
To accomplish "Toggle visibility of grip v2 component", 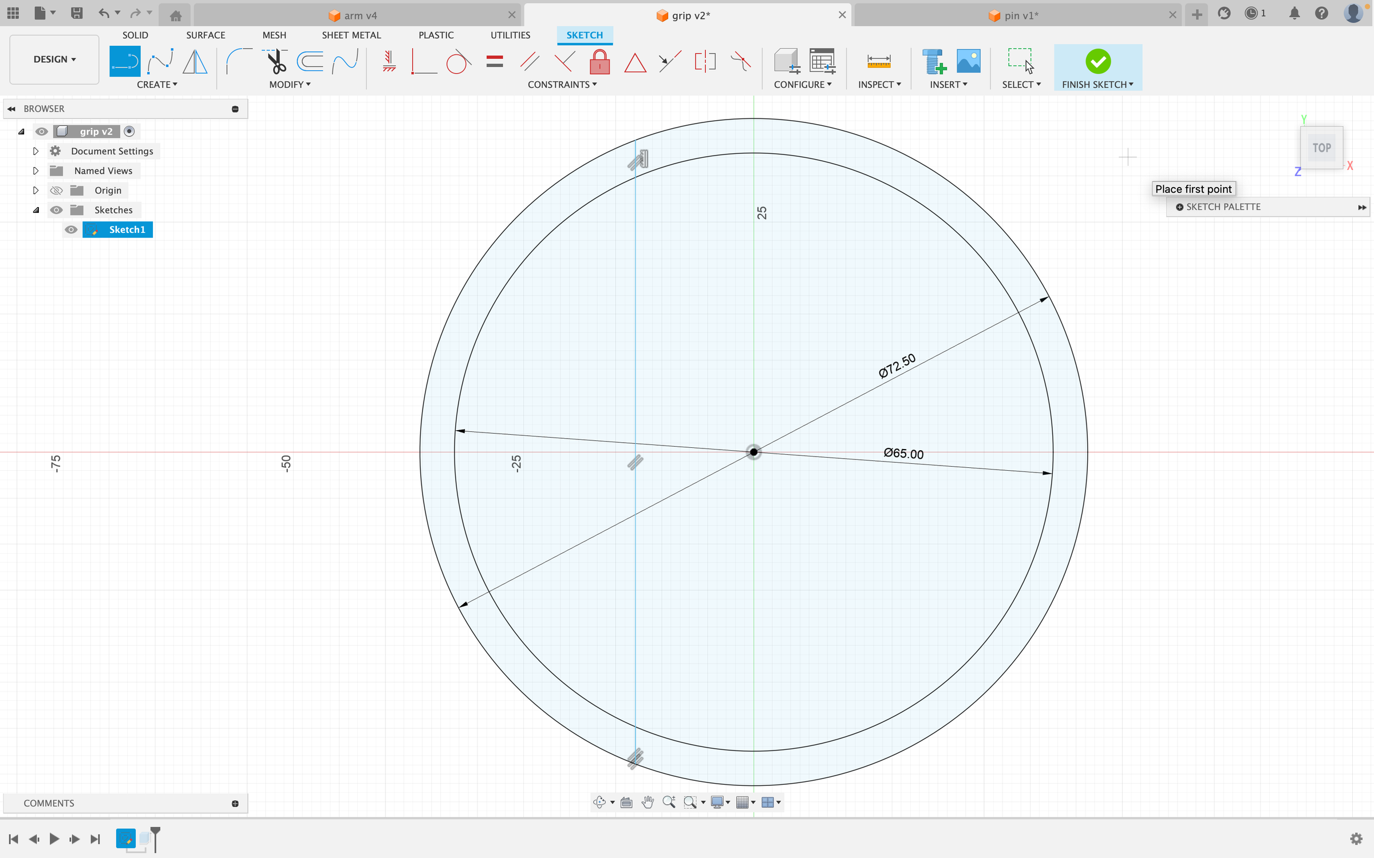I will [x=41, y=132].
